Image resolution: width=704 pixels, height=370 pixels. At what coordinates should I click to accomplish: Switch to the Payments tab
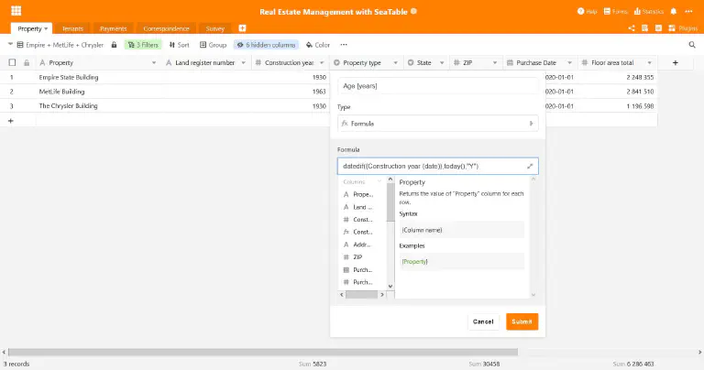(x=113, y=28)
